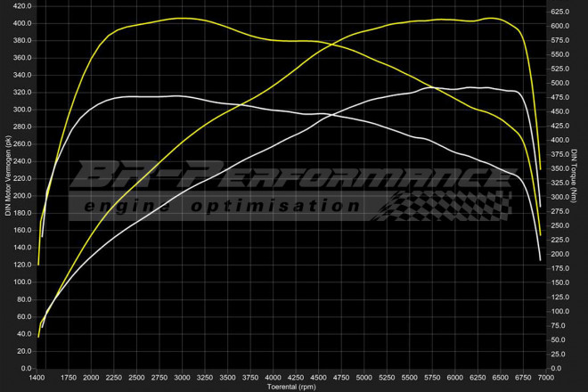Screen dimensions: 588x392
Task: Click the 625.0 label on right axis
Action: [560, 12]
